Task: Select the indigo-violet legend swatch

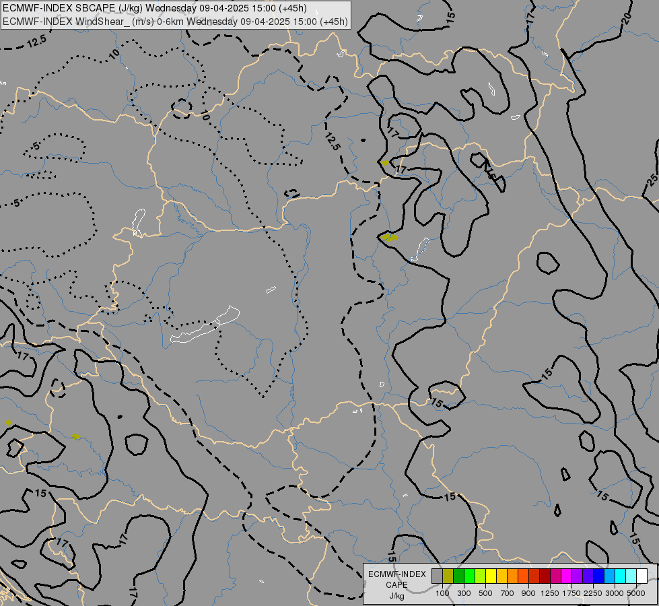Action: pyautogui.click(x=588, y=576)
